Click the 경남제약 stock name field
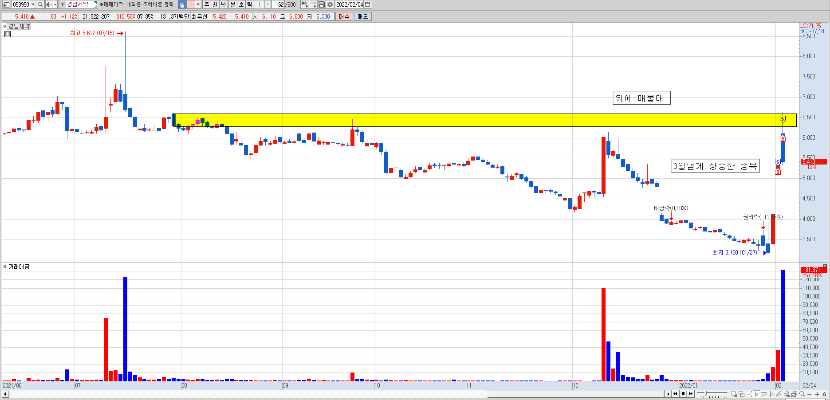This screenshot has width=830, height=400. pos(81,4)
